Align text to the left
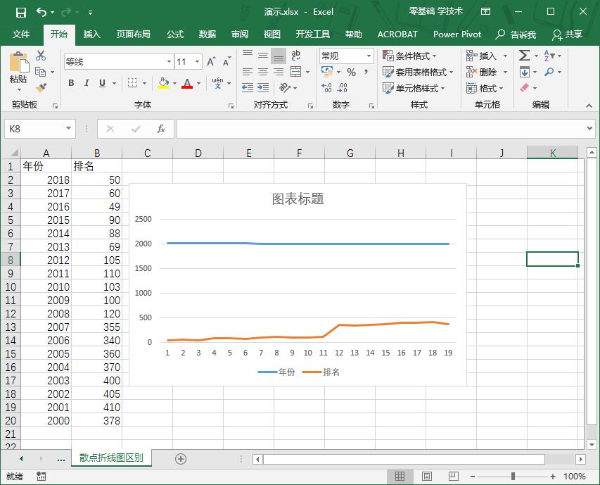This screenshot has width=600, height=485. (248, 72)
